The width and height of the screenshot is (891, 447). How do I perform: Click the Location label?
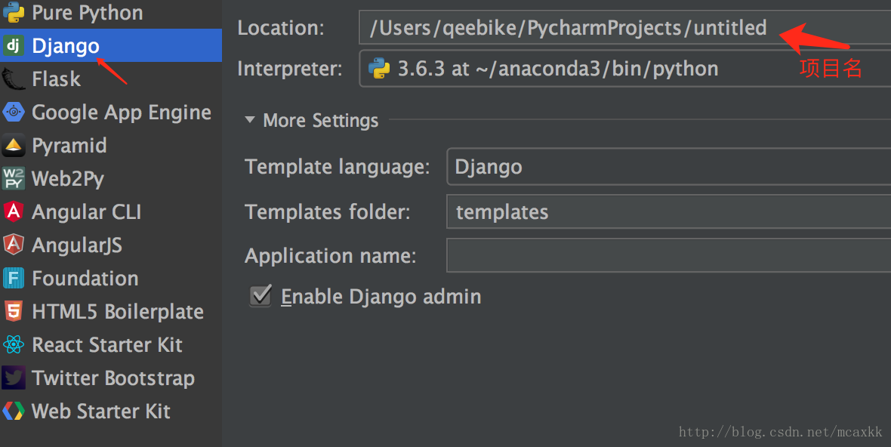[x=281, y=28]
